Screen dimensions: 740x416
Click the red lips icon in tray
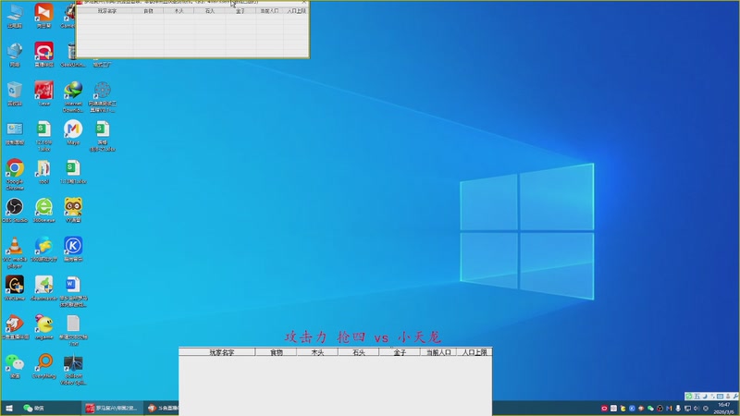click(604, 408)
